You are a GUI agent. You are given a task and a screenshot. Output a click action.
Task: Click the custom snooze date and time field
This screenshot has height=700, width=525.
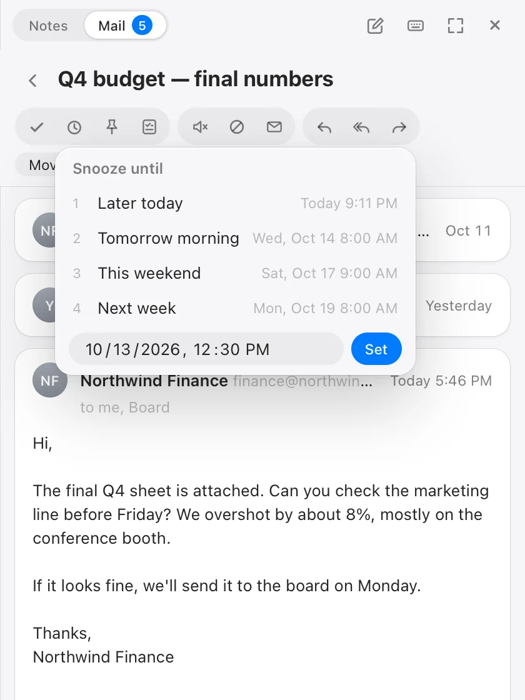[206, 349]
